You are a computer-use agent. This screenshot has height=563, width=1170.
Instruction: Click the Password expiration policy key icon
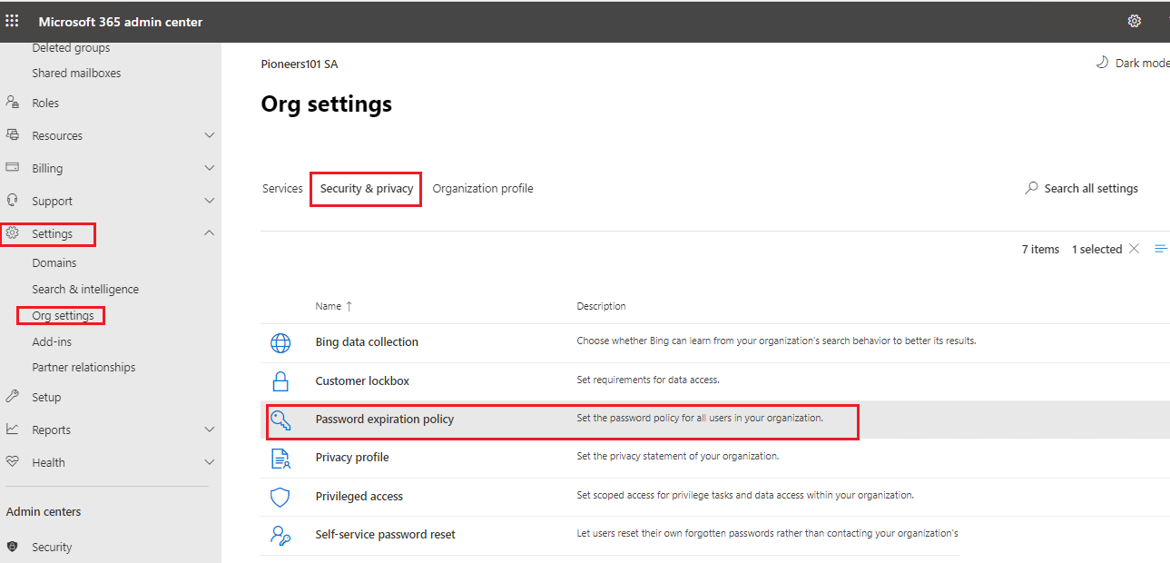280,420
